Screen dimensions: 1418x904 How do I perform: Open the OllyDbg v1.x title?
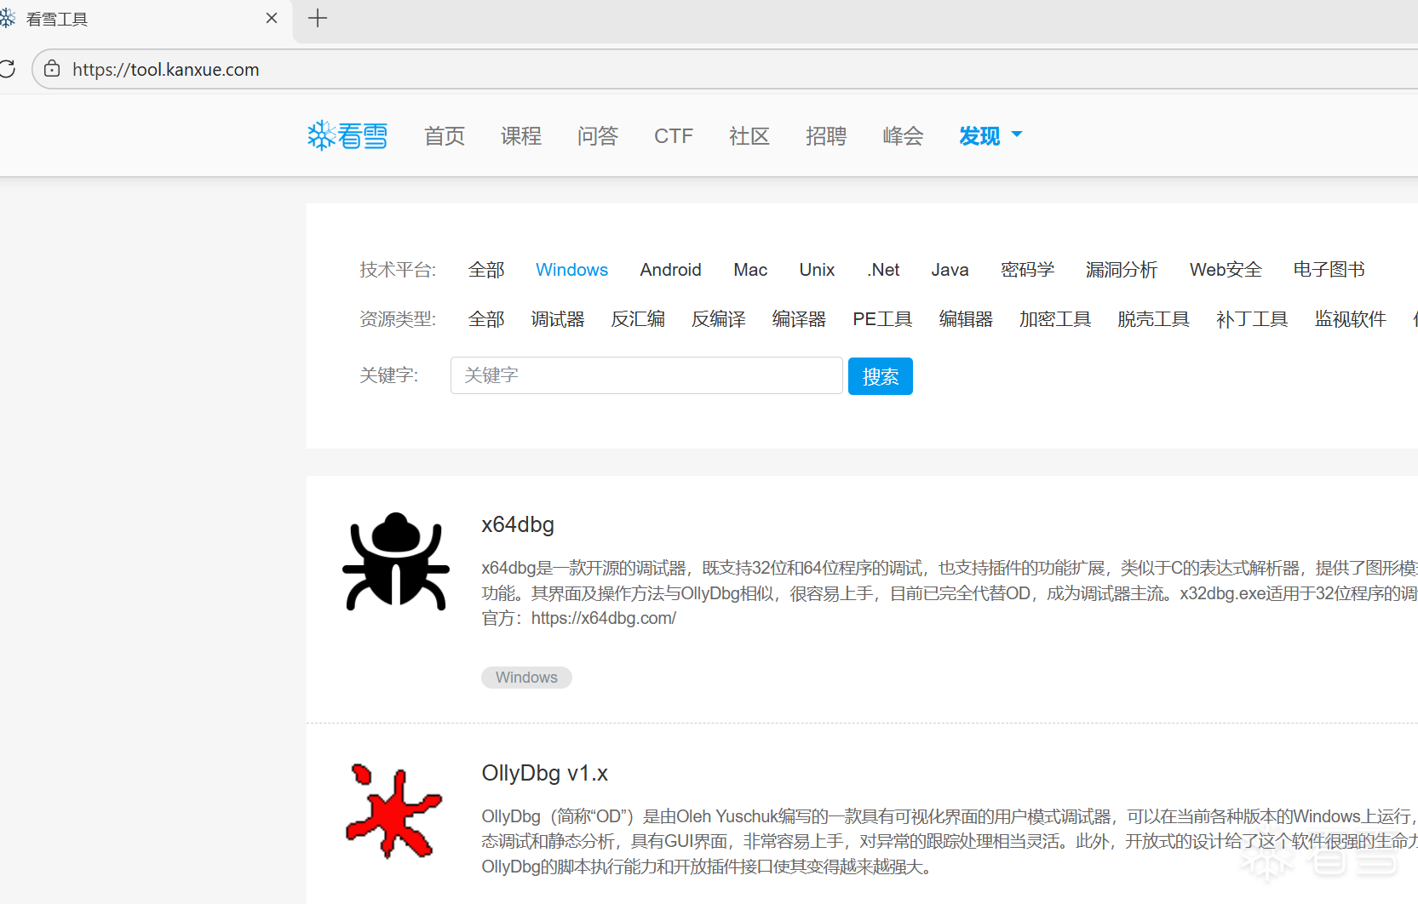tap(545, 773)
